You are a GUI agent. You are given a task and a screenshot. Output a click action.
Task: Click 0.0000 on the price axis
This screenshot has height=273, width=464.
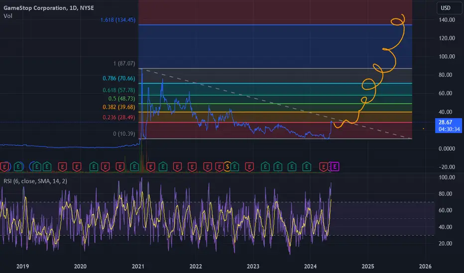pyautogui.click(x=447, y=148)
